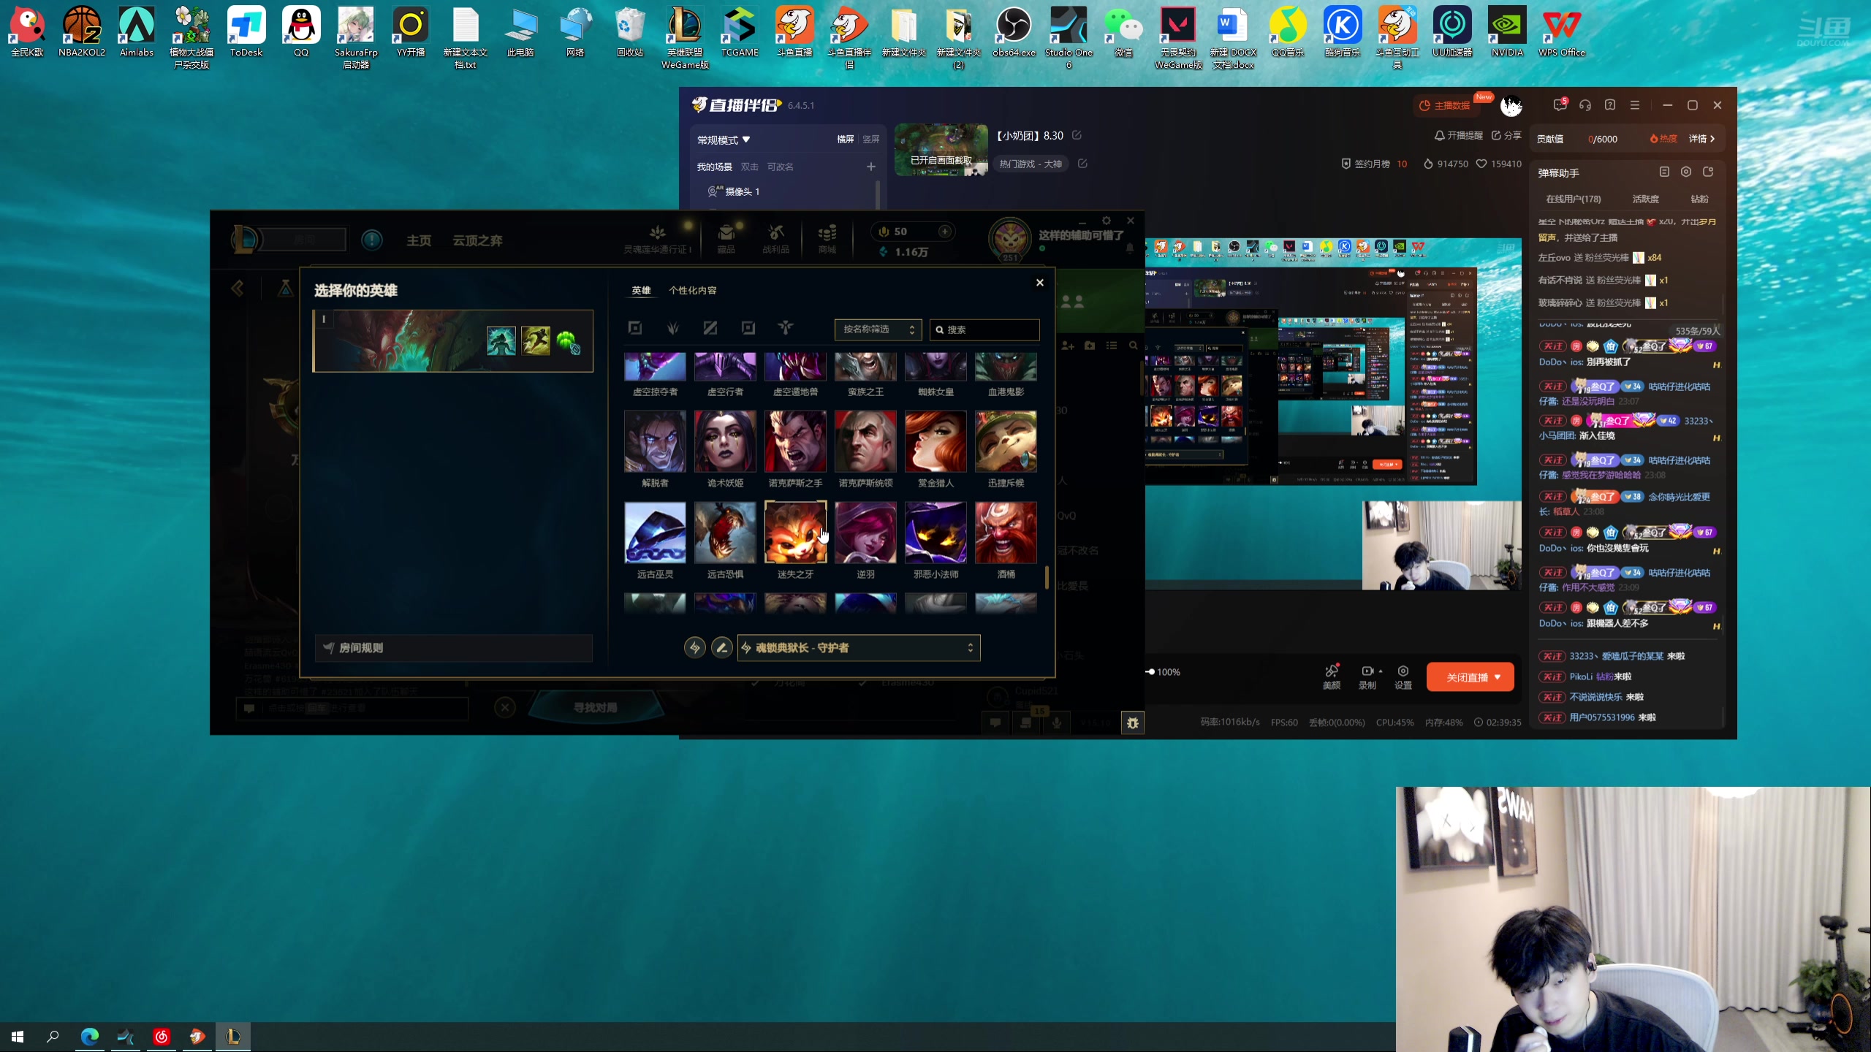The width and height of the screenshot is (1871, 1052).
Task: Open Windows Start menu
Action: click(18, 1036)
